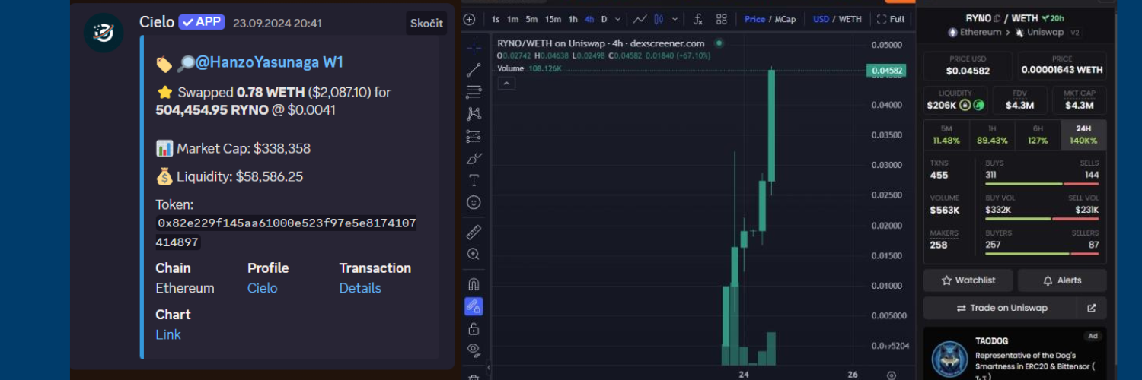This screenshot has height=380, width=1142.
Task: Open the indicators fx button
Action: (698, 19)
